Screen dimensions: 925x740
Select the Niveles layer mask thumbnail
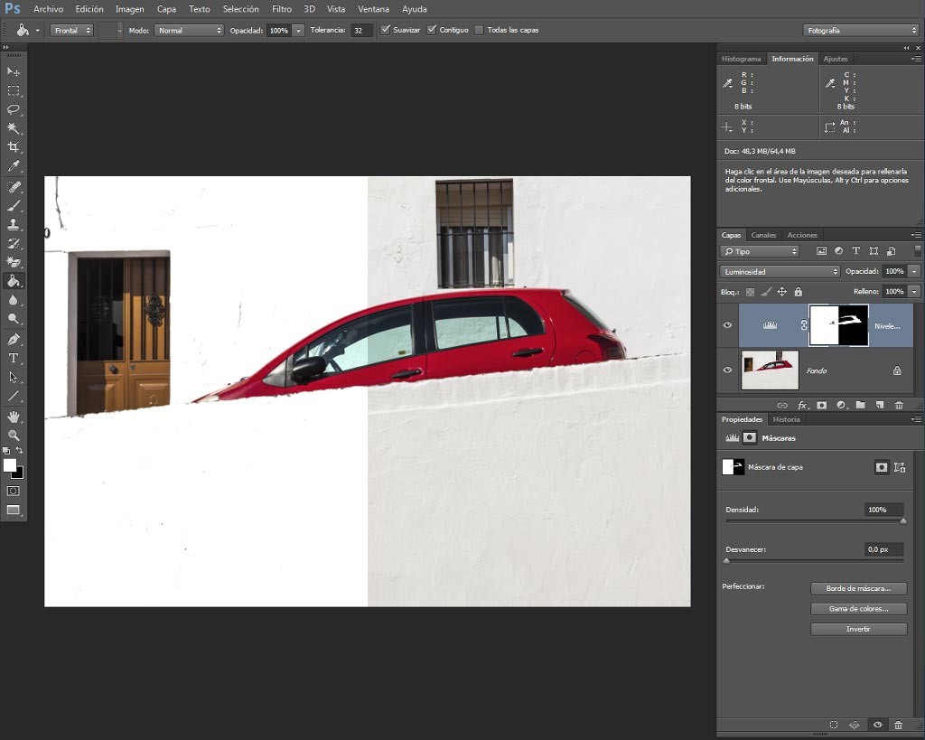[838, 325]
